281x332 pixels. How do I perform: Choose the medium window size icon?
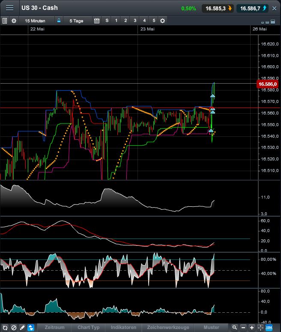(267, 22)
